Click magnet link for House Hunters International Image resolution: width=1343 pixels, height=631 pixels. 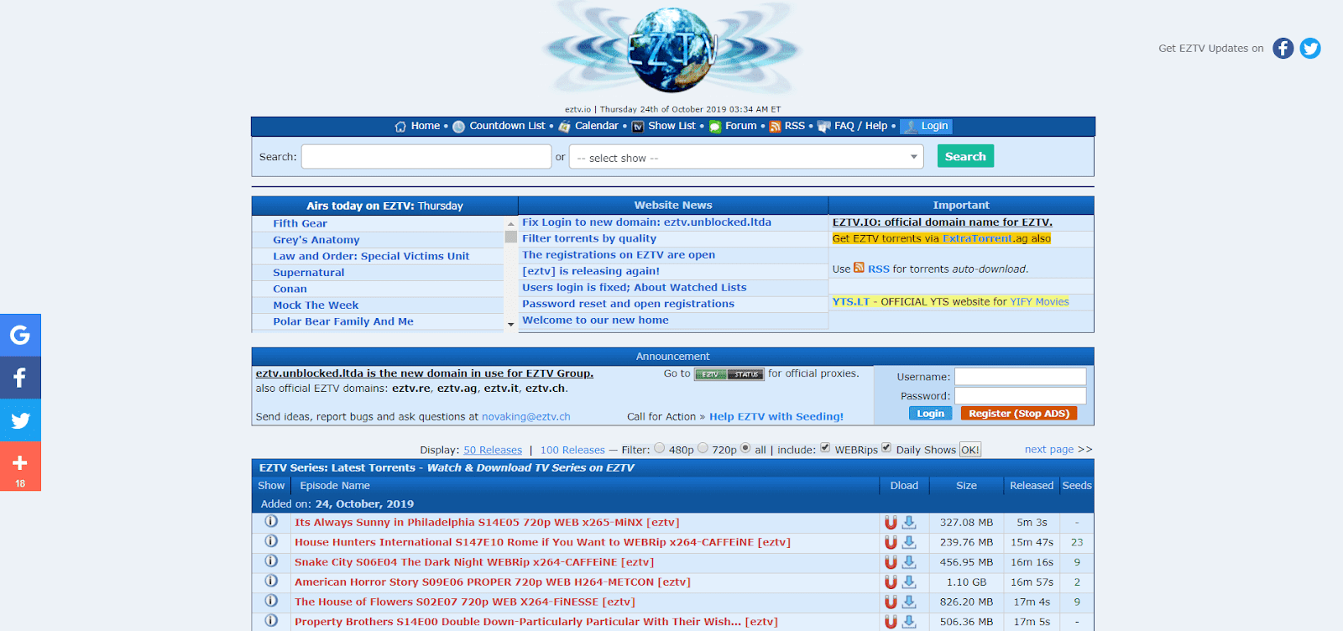[891, 543]
